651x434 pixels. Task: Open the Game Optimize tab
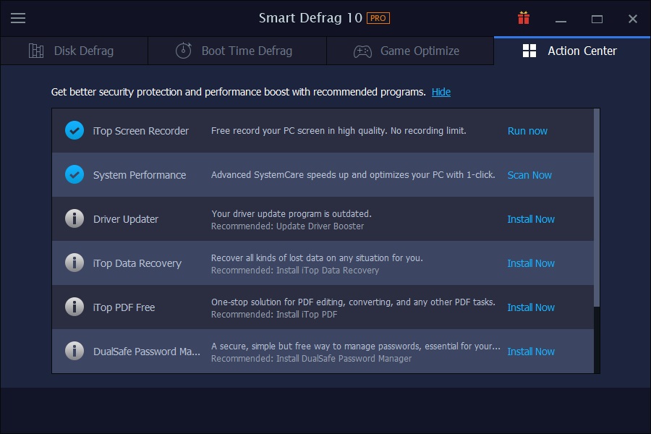(410, 51)
